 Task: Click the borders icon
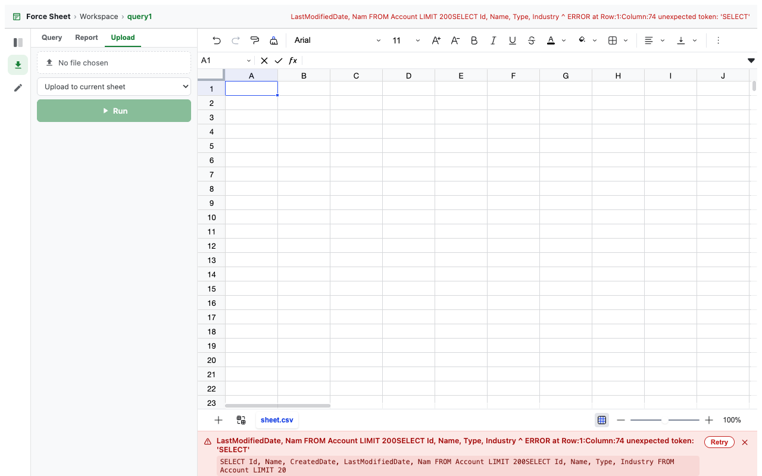tap(613, 40)
